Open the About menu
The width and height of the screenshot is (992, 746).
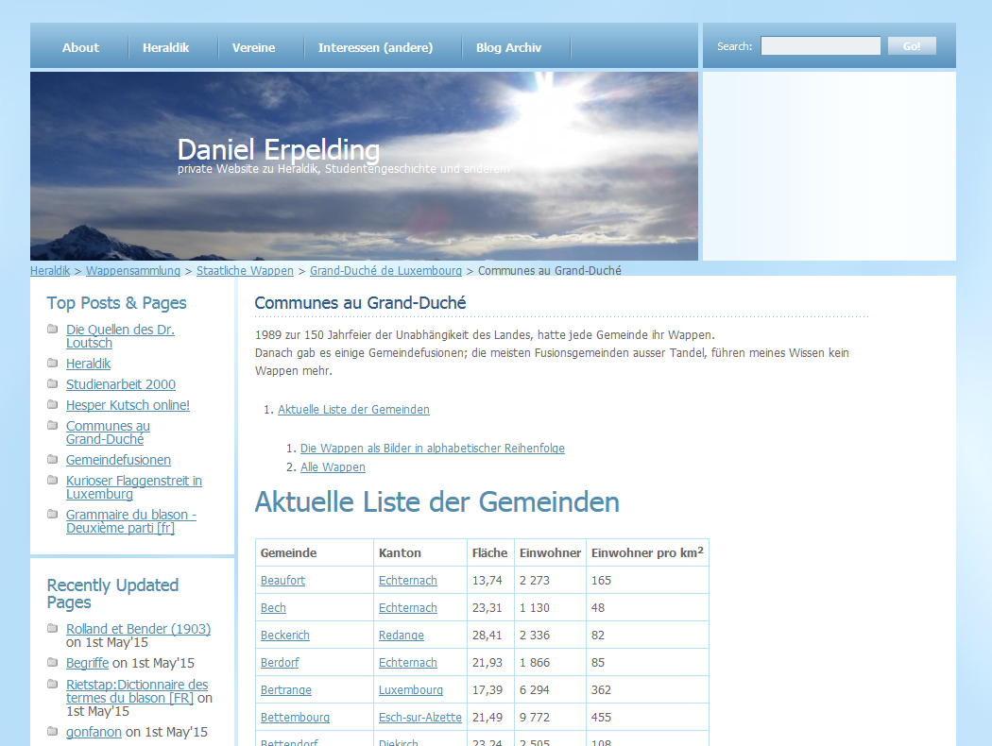(x=80, y=47)
